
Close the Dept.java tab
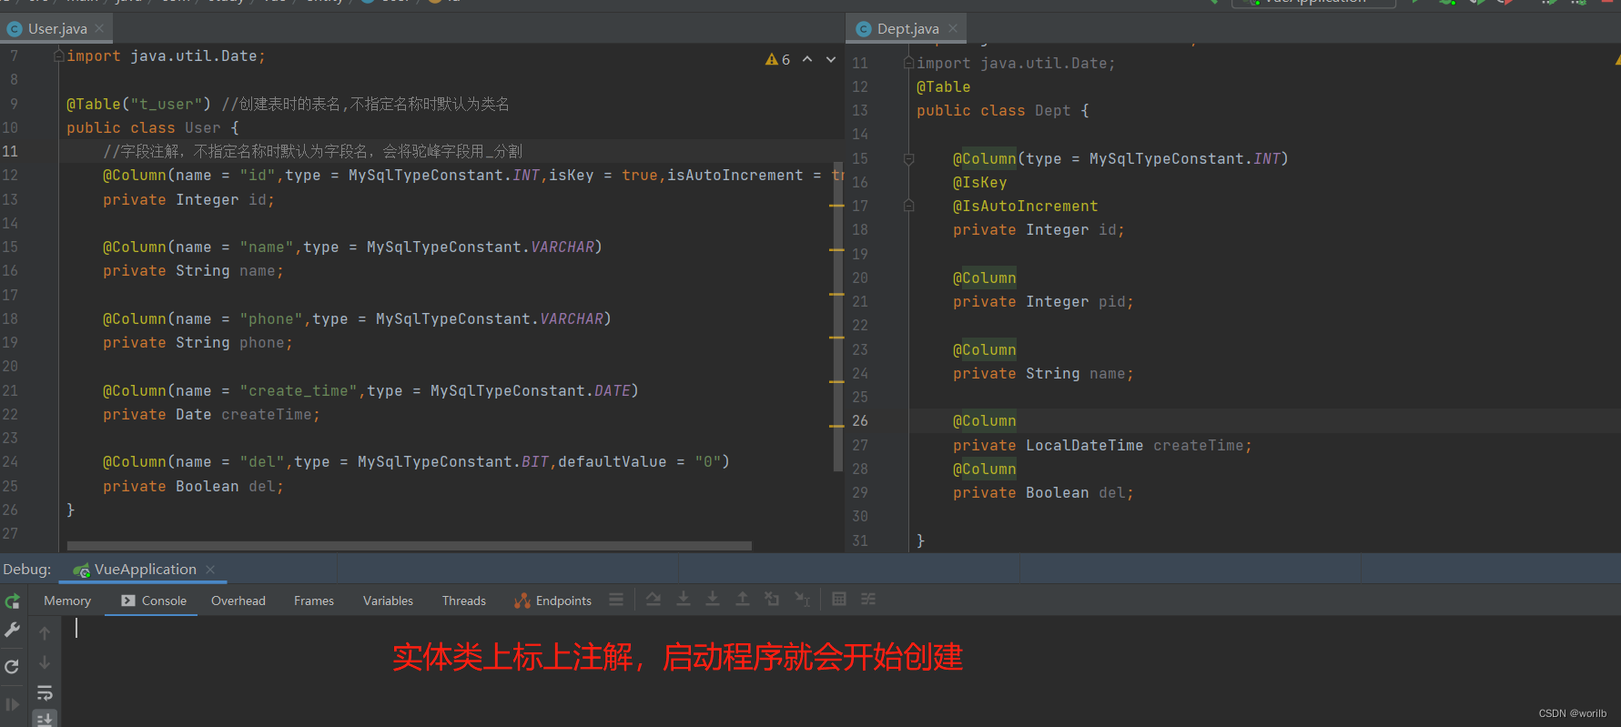[953, 28]
